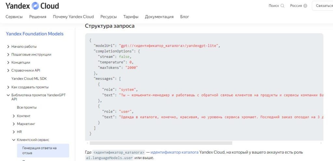Click the "modelUri" key in the code
Image resolution: width=333 pixels, height=161 pixels.
[x=104, y=46]
